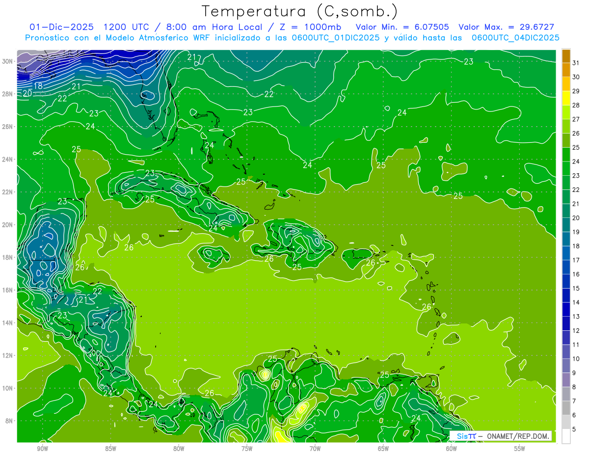Click the 16N latitude axis label
Image resolution: width=589 pixels, height=455 pixels.
pyautogui.click(x=8, y=290)
